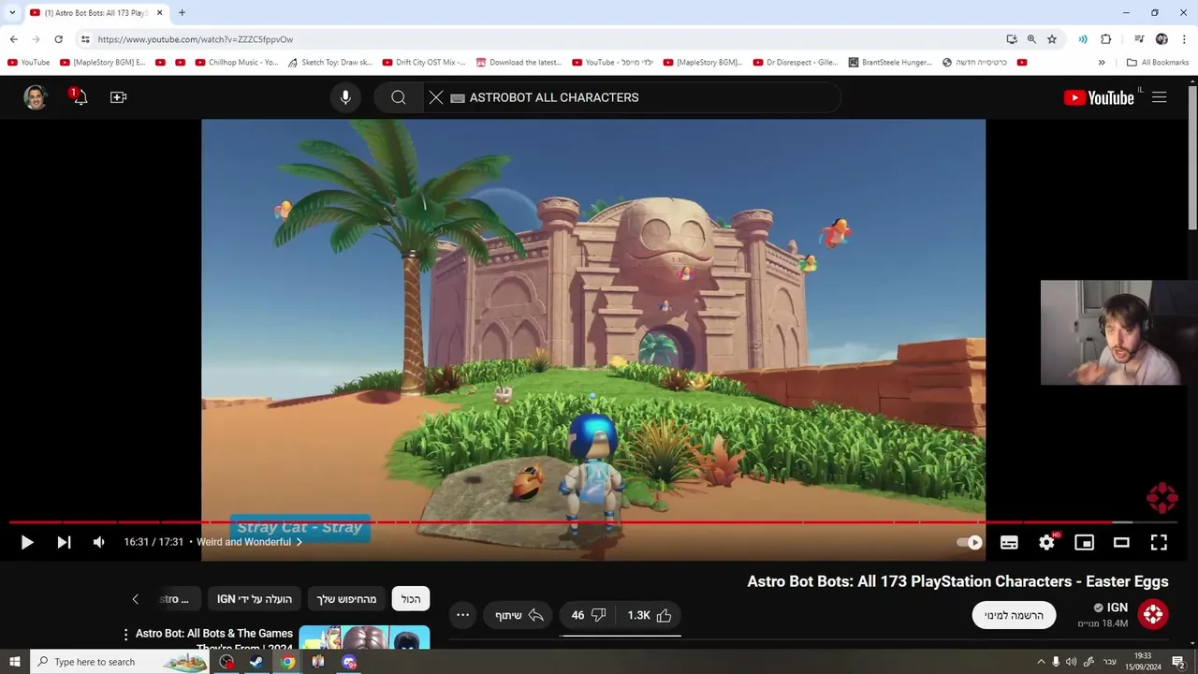
Task: Play the video with the play button
Action: [x=26, y=542]
